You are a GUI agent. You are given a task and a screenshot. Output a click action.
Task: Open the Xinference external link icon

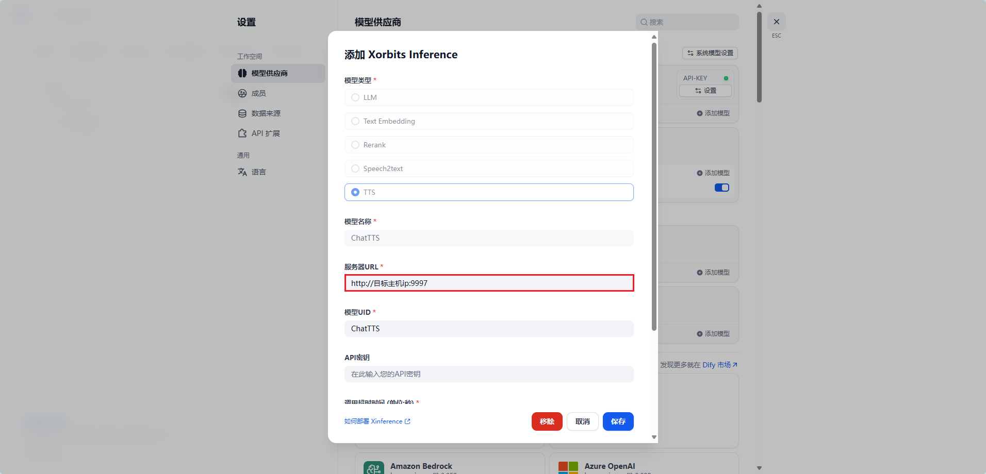[407, 421]
